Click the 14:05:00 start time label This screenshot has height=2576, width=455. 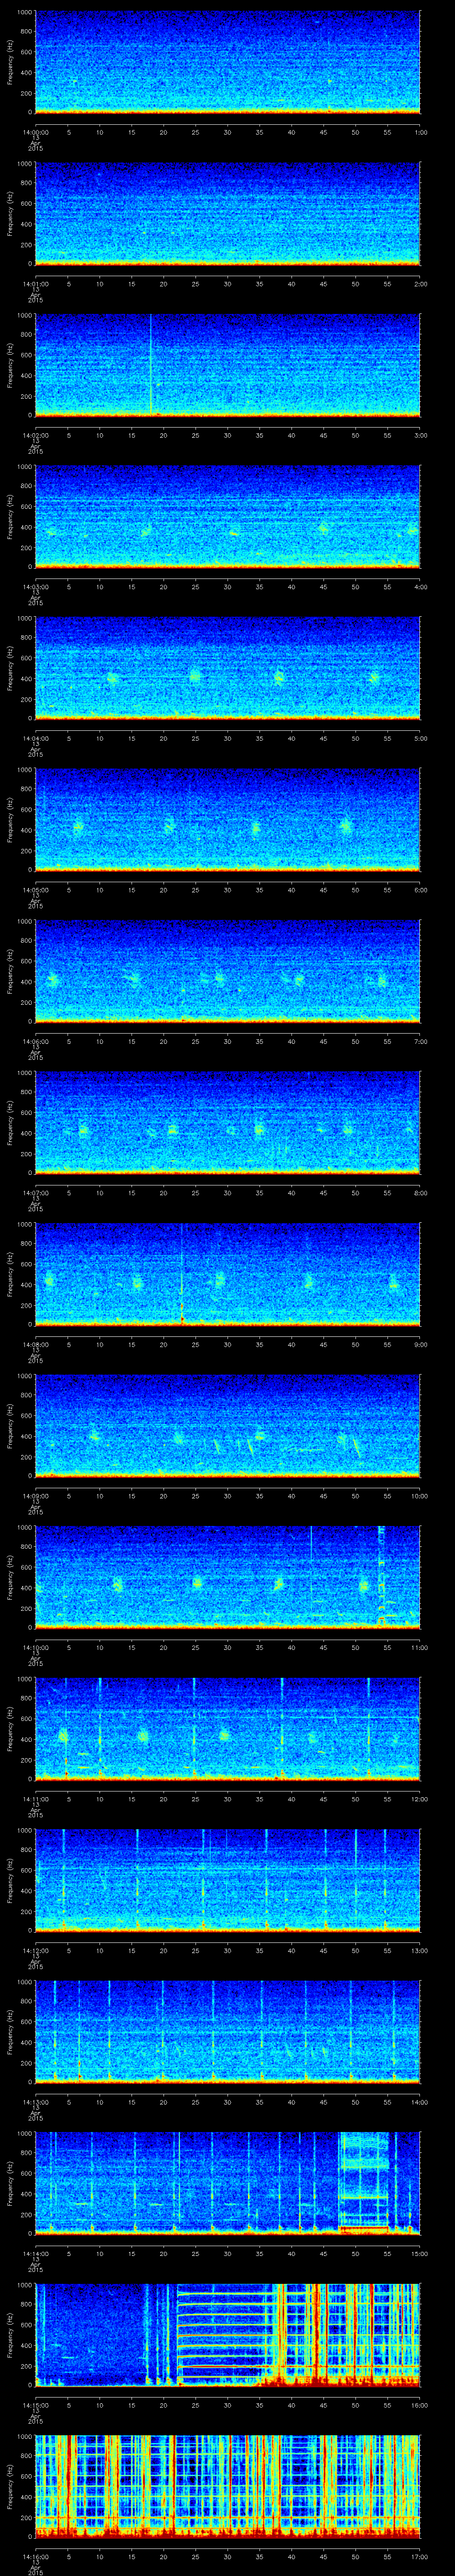(x=35, y=890)
